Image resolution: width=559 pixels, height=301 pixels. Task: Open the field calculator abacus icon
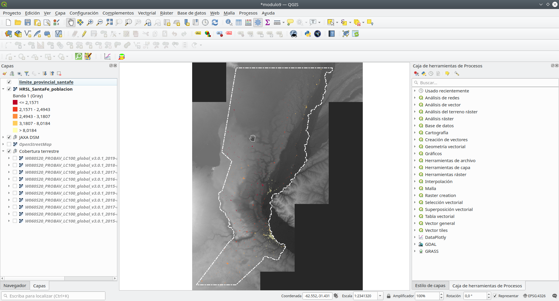[248, 22]
